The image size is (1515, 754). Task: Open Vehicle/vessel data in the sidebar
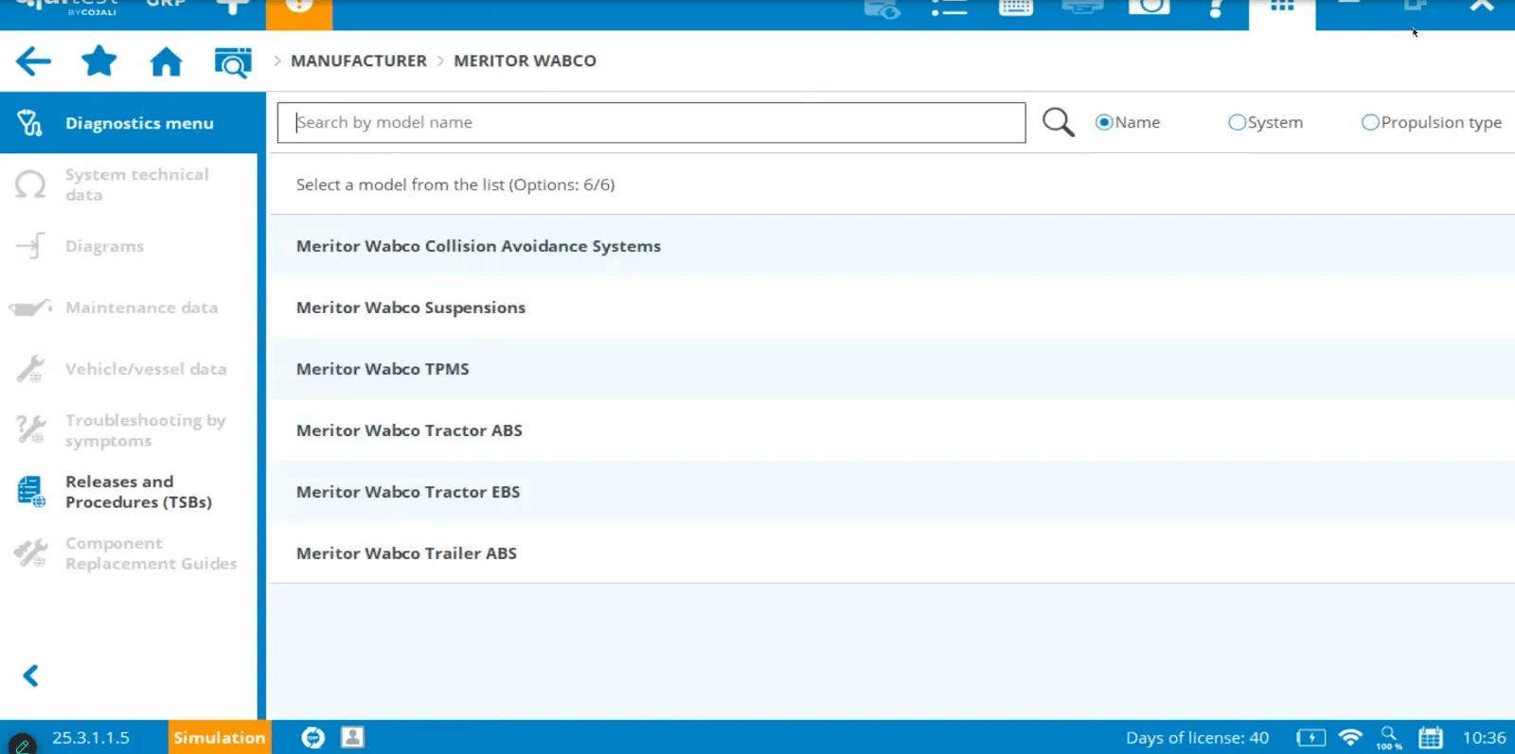128,369
